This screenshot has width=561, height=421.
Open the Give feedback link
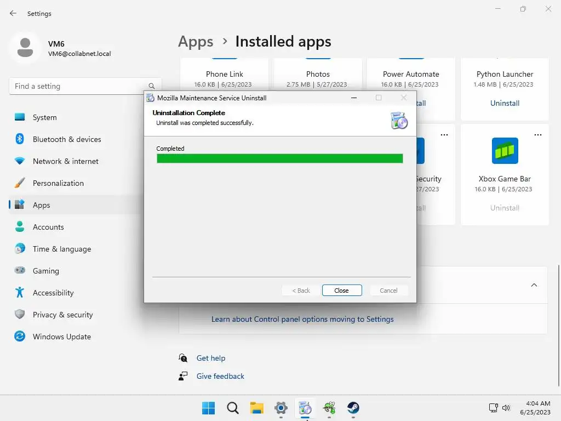(220, 376)
